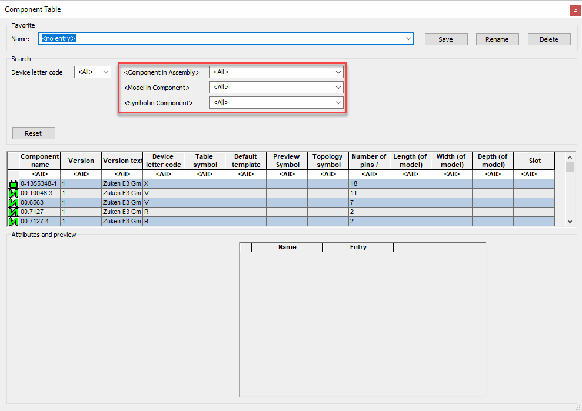Screen dimensions: 582x411
Task: Click the Rename favorite button
Action: 497,39
